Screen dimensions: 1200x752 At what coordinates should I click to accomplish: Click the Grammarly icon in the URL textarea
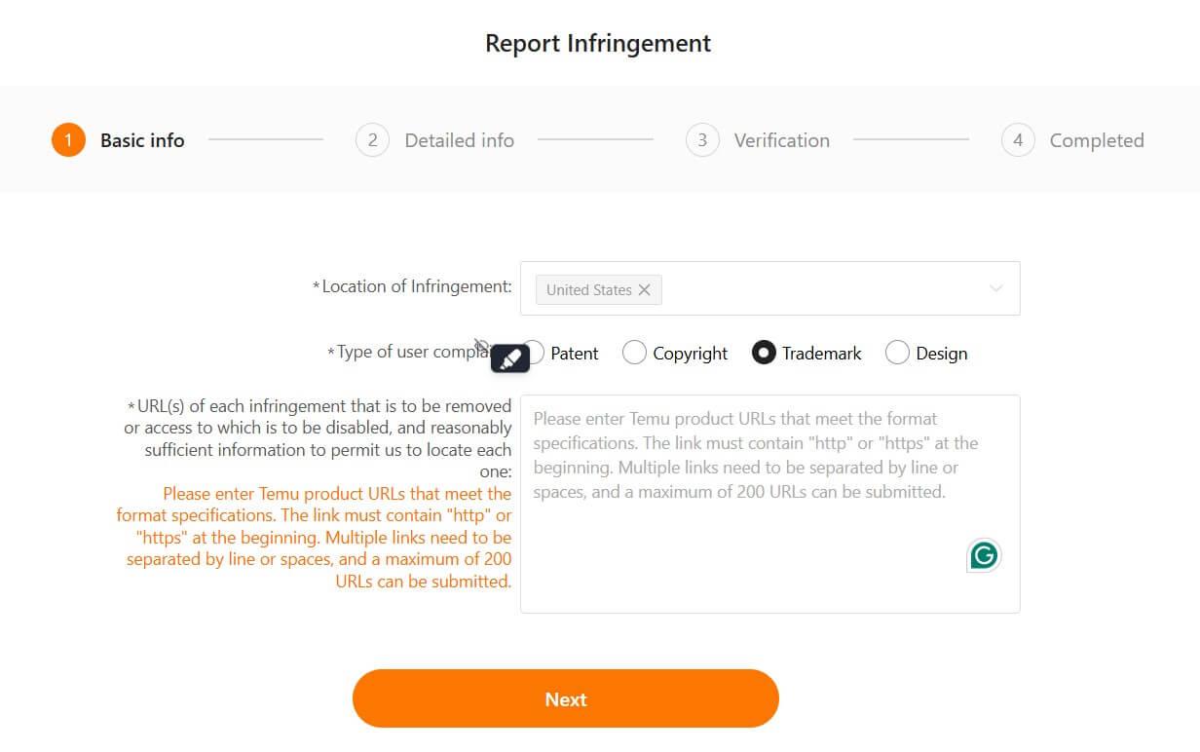[984, 554]
